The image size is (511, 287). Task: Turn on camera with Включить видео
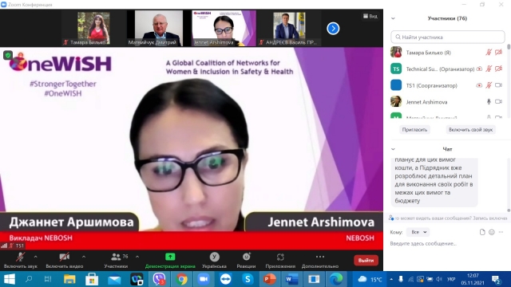(64, 261)
